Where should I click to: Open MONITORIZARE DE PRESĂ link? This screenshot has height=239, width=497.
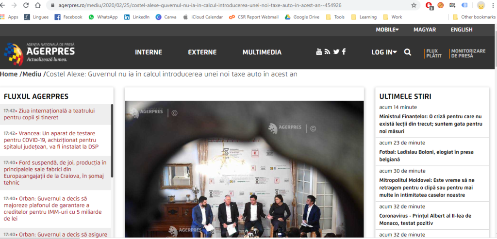(468, 53)
